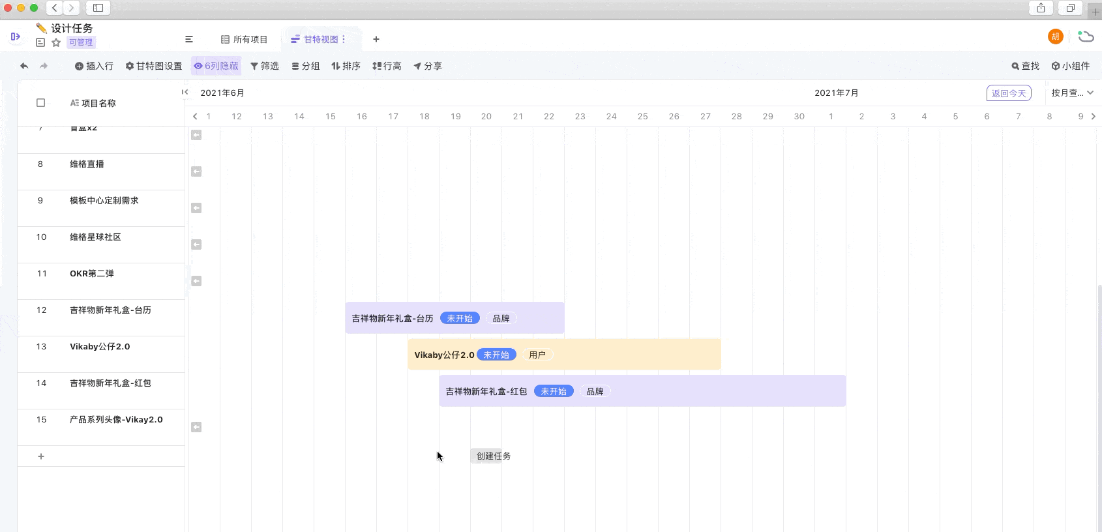The width and height of the screenshot is (1102, 532).
Task: Open the 甘特视图 tab options menu
Action: (x=344, y=39)
